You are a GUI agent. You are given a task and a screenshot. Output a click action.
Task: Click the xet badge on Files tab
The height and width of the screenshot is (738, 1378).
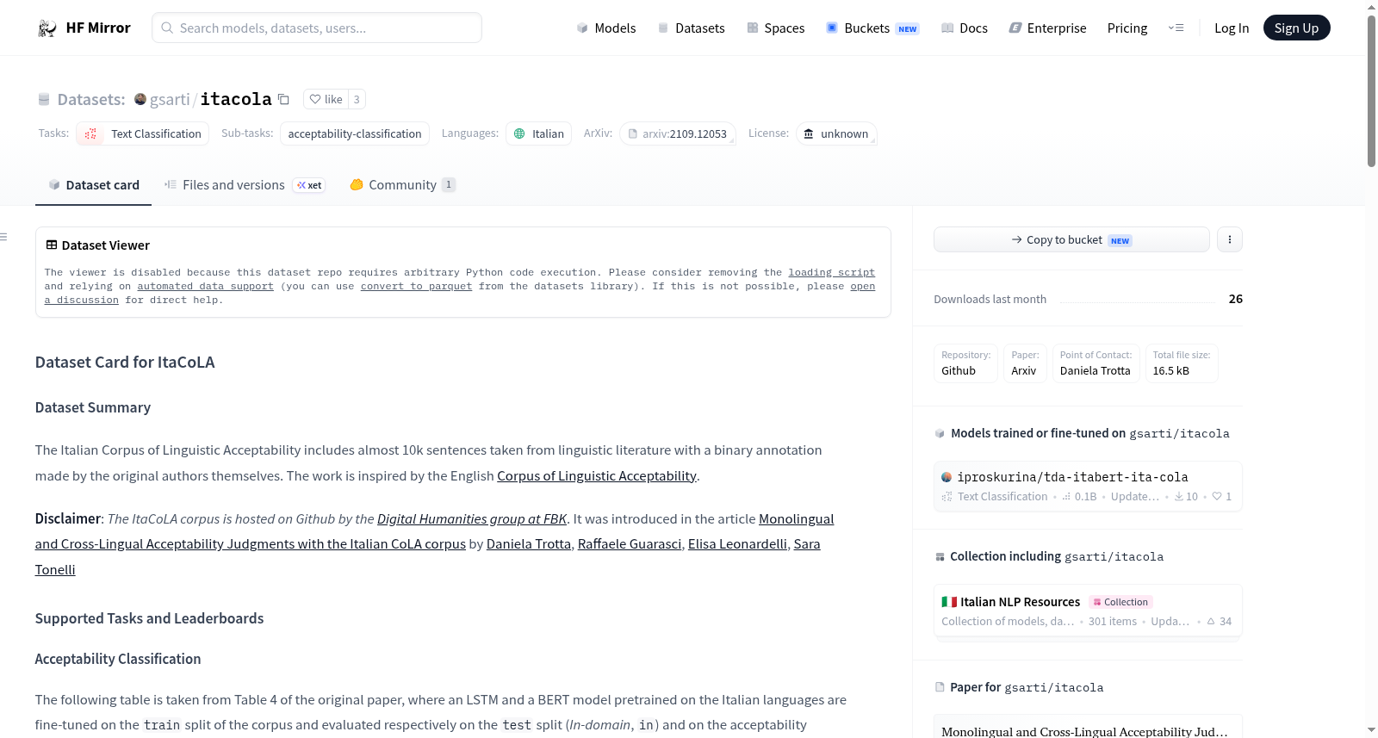click(309, 185)
